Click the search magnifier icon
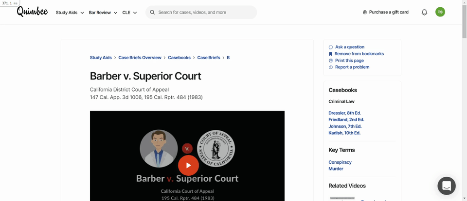 pyautogui.click(x=152, y=13)
